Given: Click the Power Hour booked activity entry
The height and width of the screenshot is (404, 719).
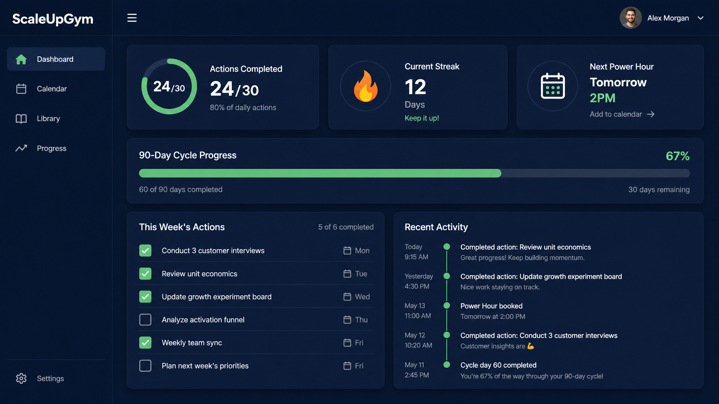Looking at the screenshot, I should click(x=492, y=306).
